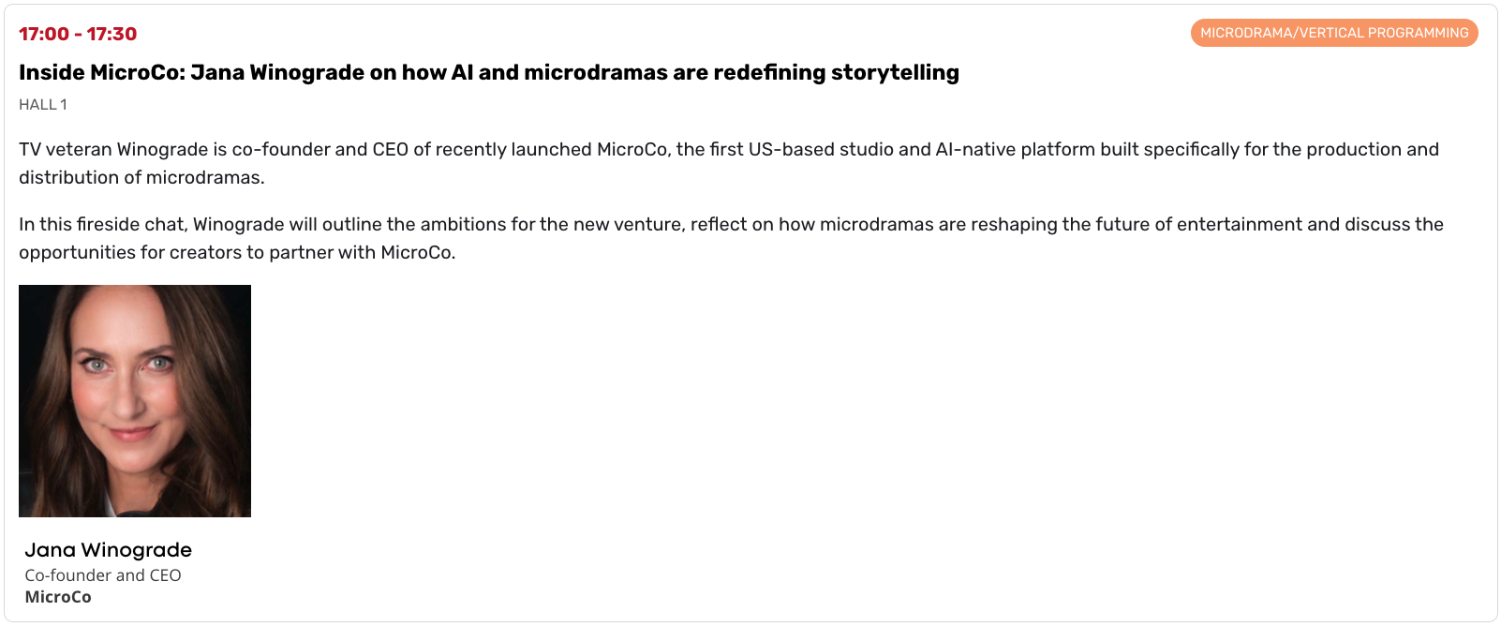
Task: Open the Inside MicroCo session title
Action: click(488, 72)
